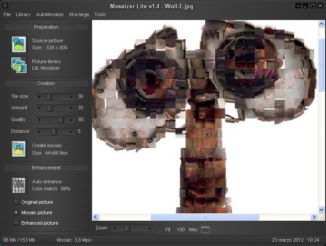Click the Zoom slider handle
Viewport: 326px width, 246px height.
tap(127, 229)
